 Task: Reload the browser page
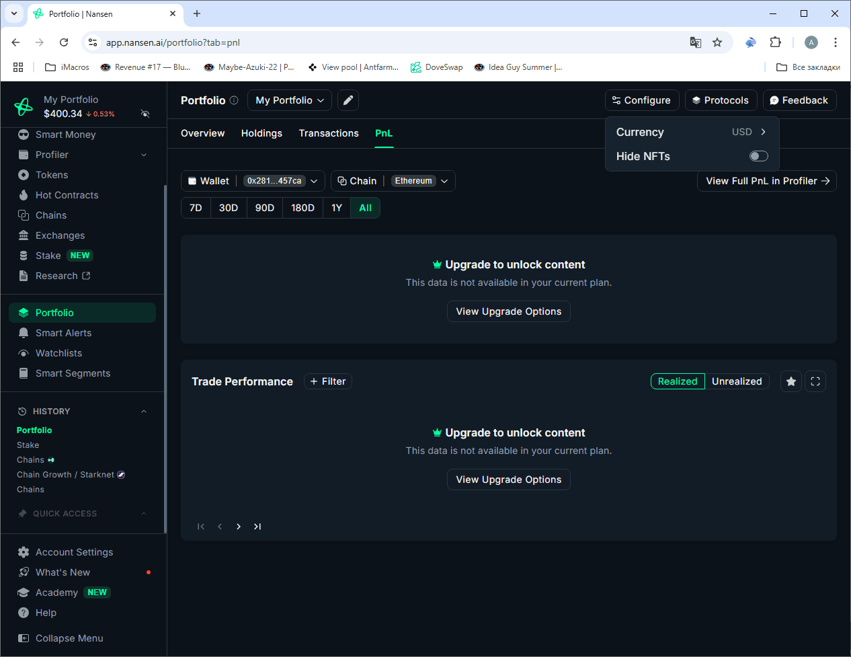tap(64, 42)
